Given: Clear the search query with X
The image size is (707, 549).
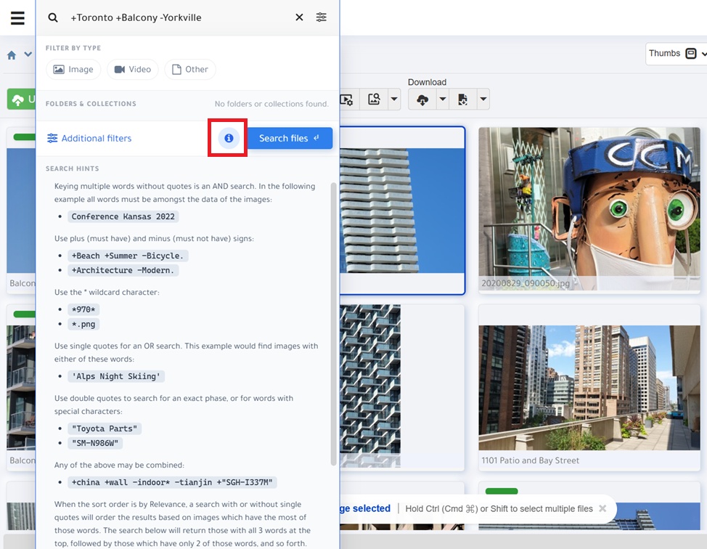Looking at the screenshot, I should pos(299,17).
